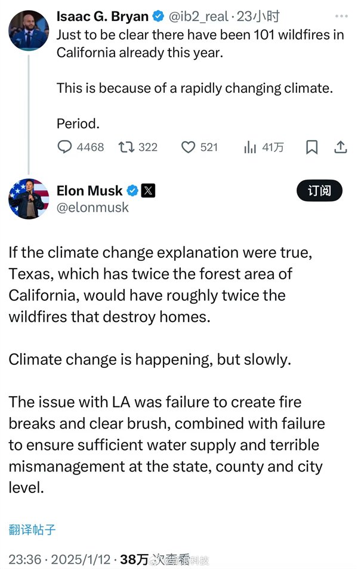Screen dimensions: 358x569
Task: Open Isaac G. Bryan's profile picture
Action: coord(29,30)
